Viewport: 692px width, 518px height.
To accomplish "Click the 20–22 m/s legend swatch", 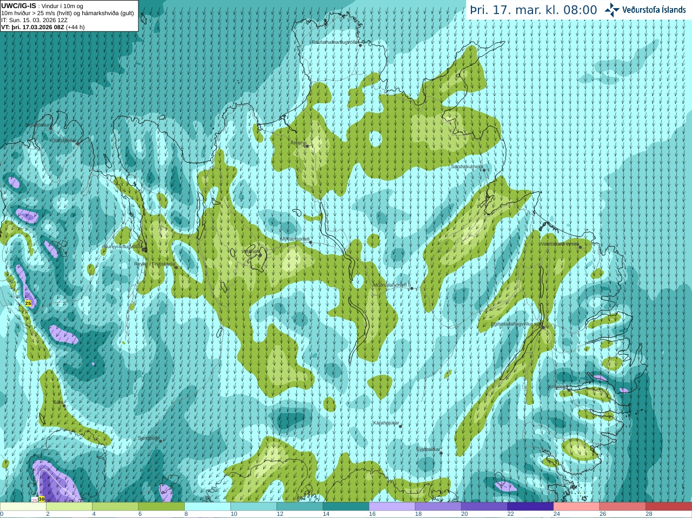I will pyautogui.click(x=484, y=507).
